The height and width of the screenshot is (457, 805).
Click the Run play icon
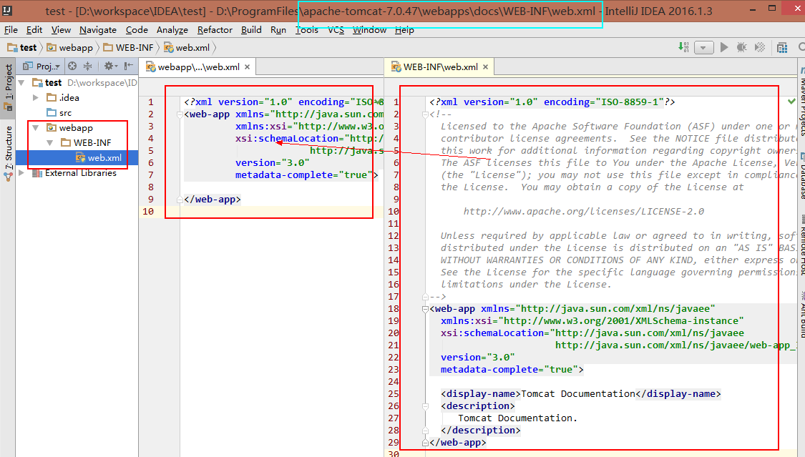click(724, 47)
